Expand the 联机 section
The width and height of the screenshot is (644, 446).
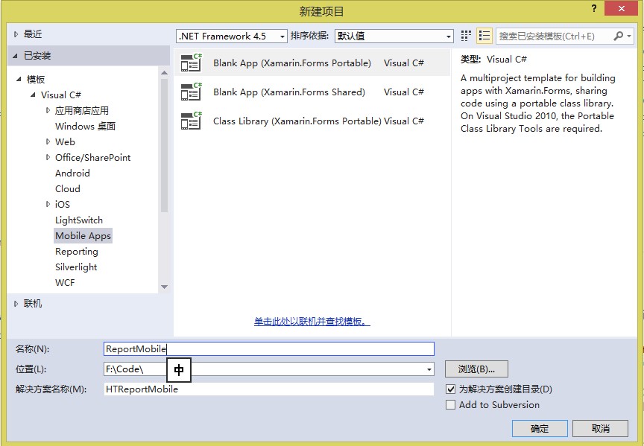point(16,304)
